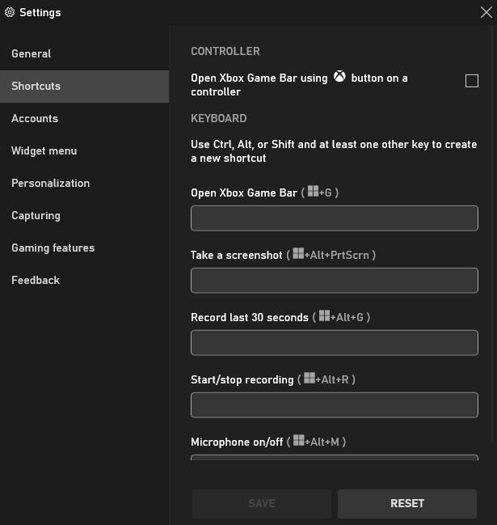Image resolution: width=497 pixels, height=525 pixels.
Task: Click the Windows key icon beside +G
Action: pos(313,191)
